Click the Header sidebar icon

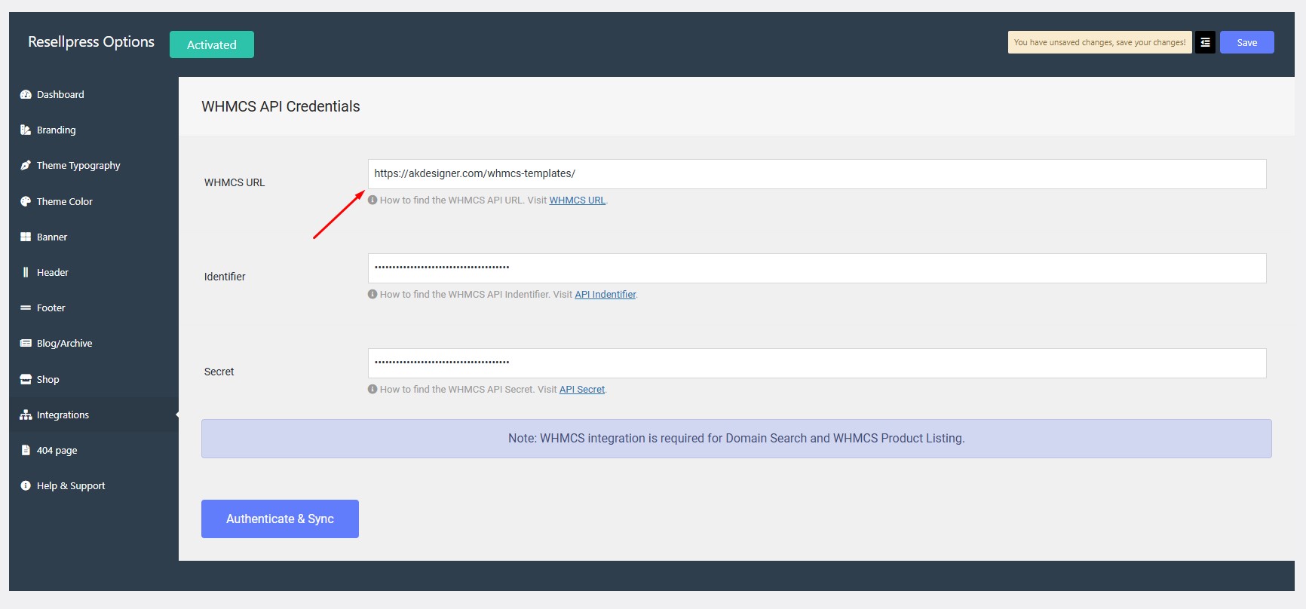[26, 272]
